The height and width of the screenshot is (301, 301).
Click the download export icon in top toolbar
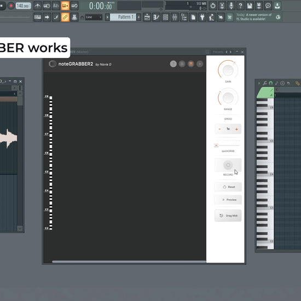pyautogui.click(x=277, y=6)
